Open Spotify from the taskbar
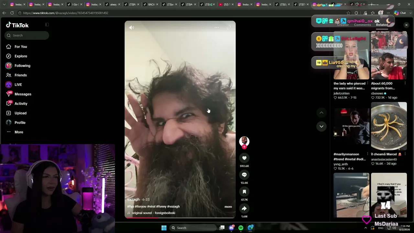This screenshot has width=414, height=233. pyautogui.click(x=241, y=228)
